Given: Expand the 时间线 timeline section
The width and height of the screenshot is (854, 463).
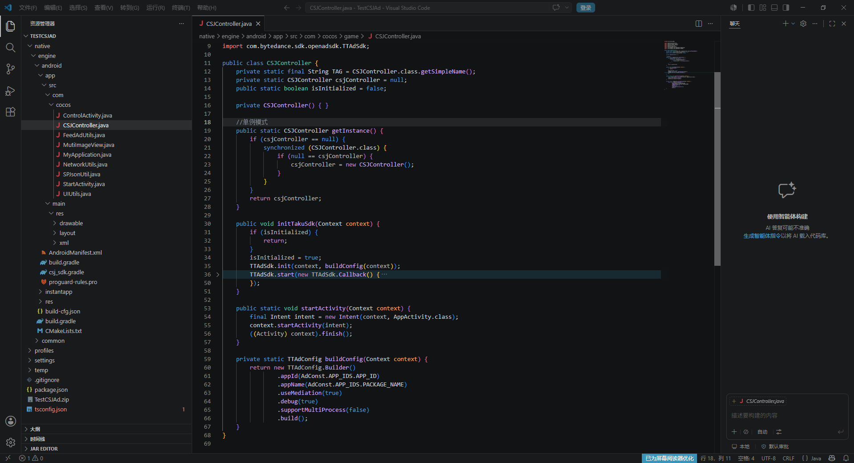Looking at the screenshot, I should pos(37,439).
